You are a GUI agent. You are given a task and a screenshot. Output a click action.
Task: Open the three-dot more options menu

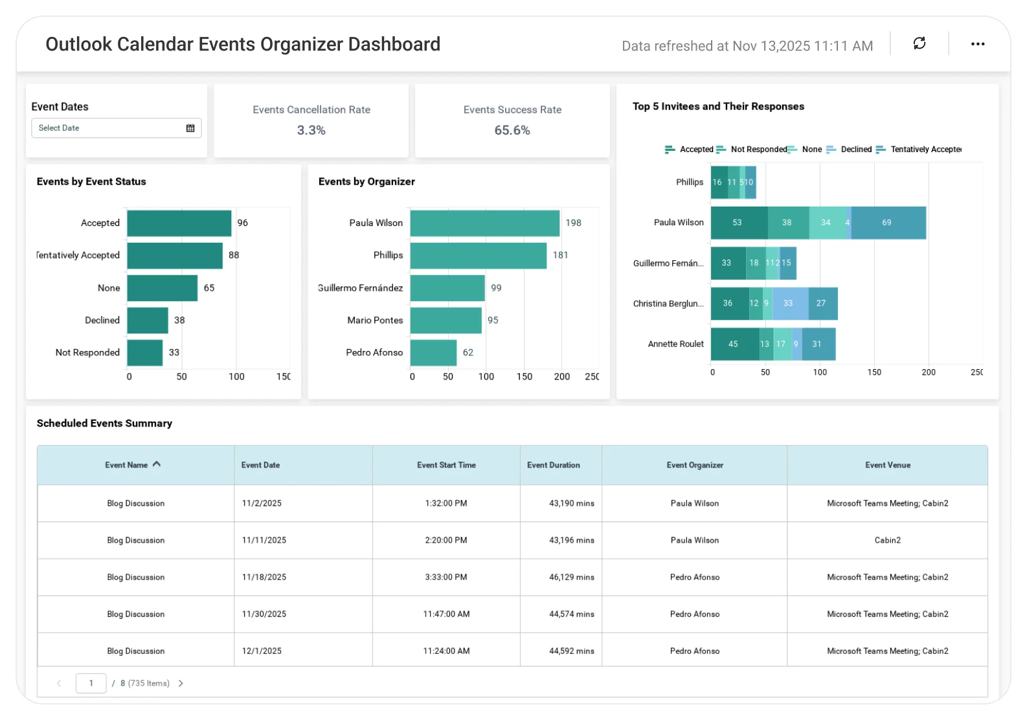tap(977, 44)
